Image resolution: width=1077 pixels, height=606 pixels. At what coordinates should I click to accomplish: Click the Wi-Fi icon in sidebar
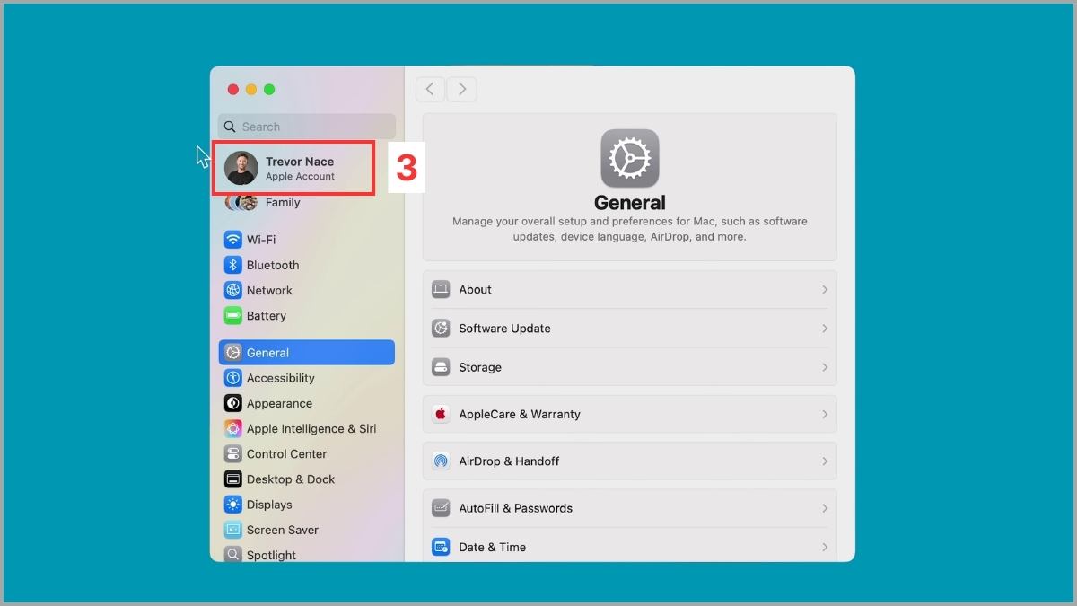click(x=233, y=240)
